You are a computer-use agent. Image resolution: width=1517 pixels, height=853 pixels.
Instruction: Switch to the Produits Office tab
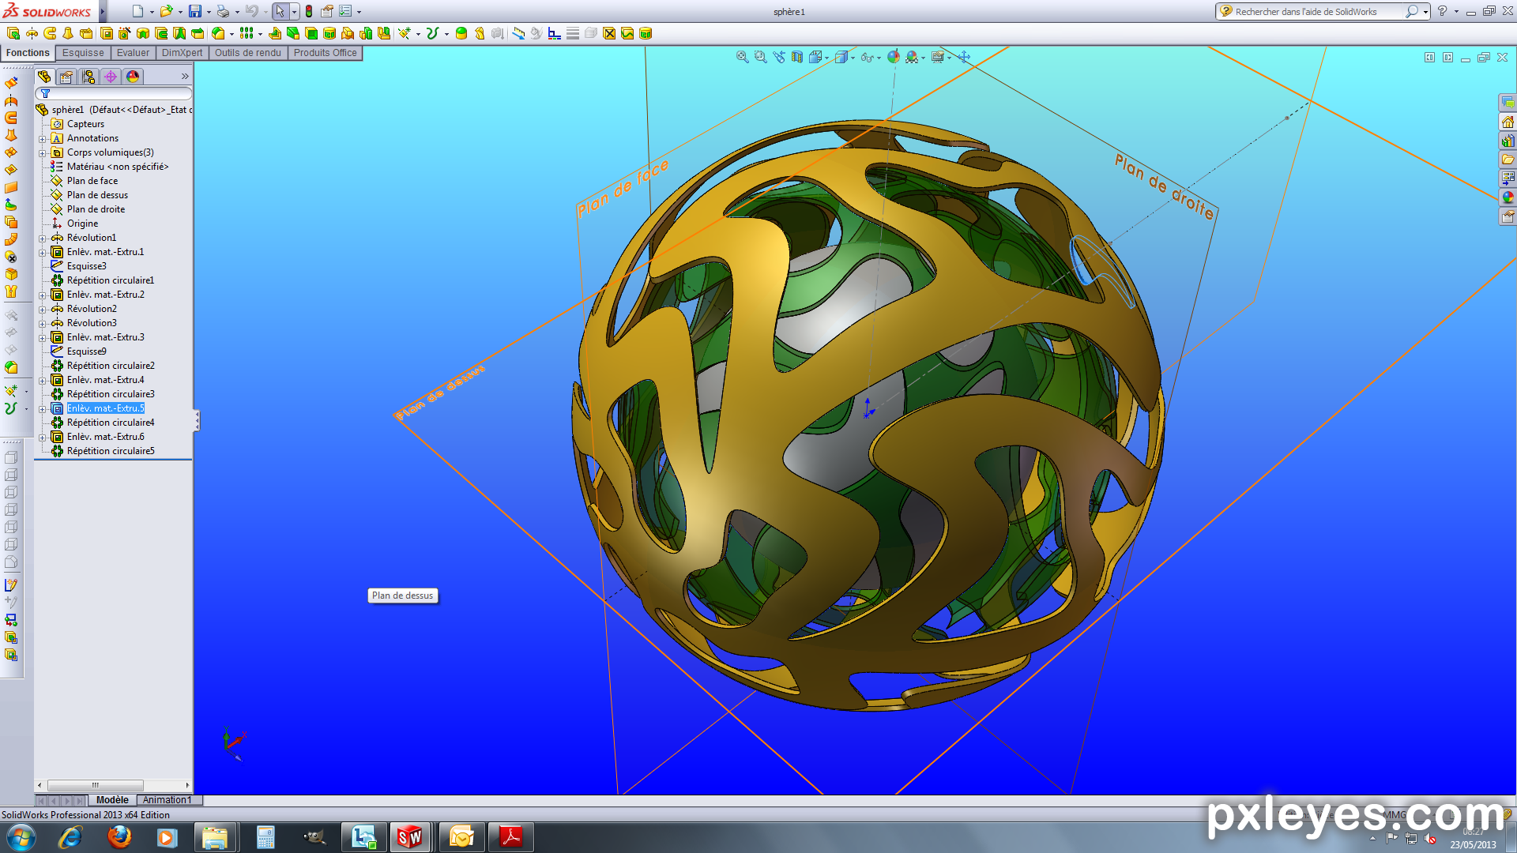[325, 53]
